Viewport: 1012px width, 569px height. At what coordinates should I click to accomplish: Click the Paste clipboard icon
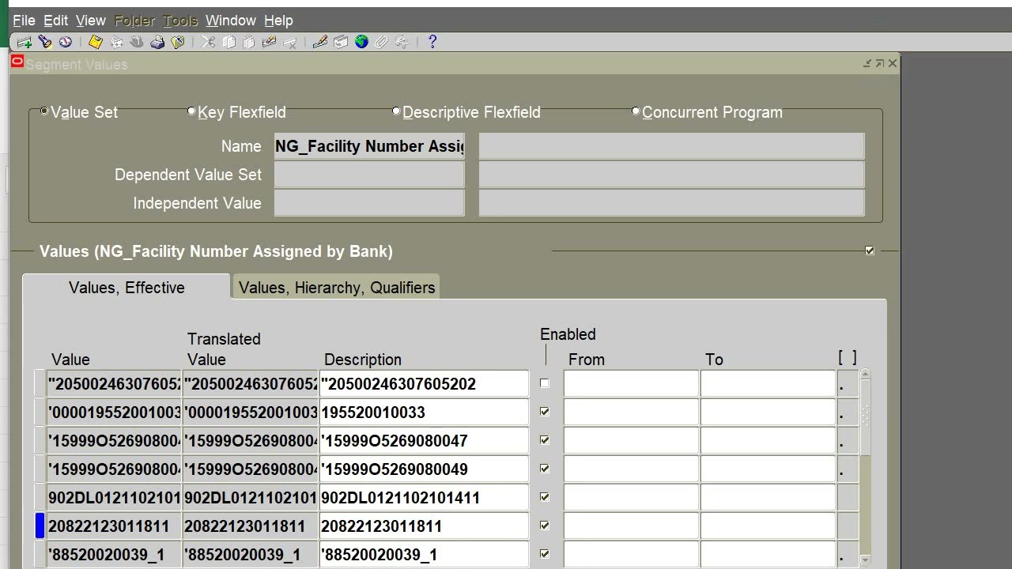[249, 42]
